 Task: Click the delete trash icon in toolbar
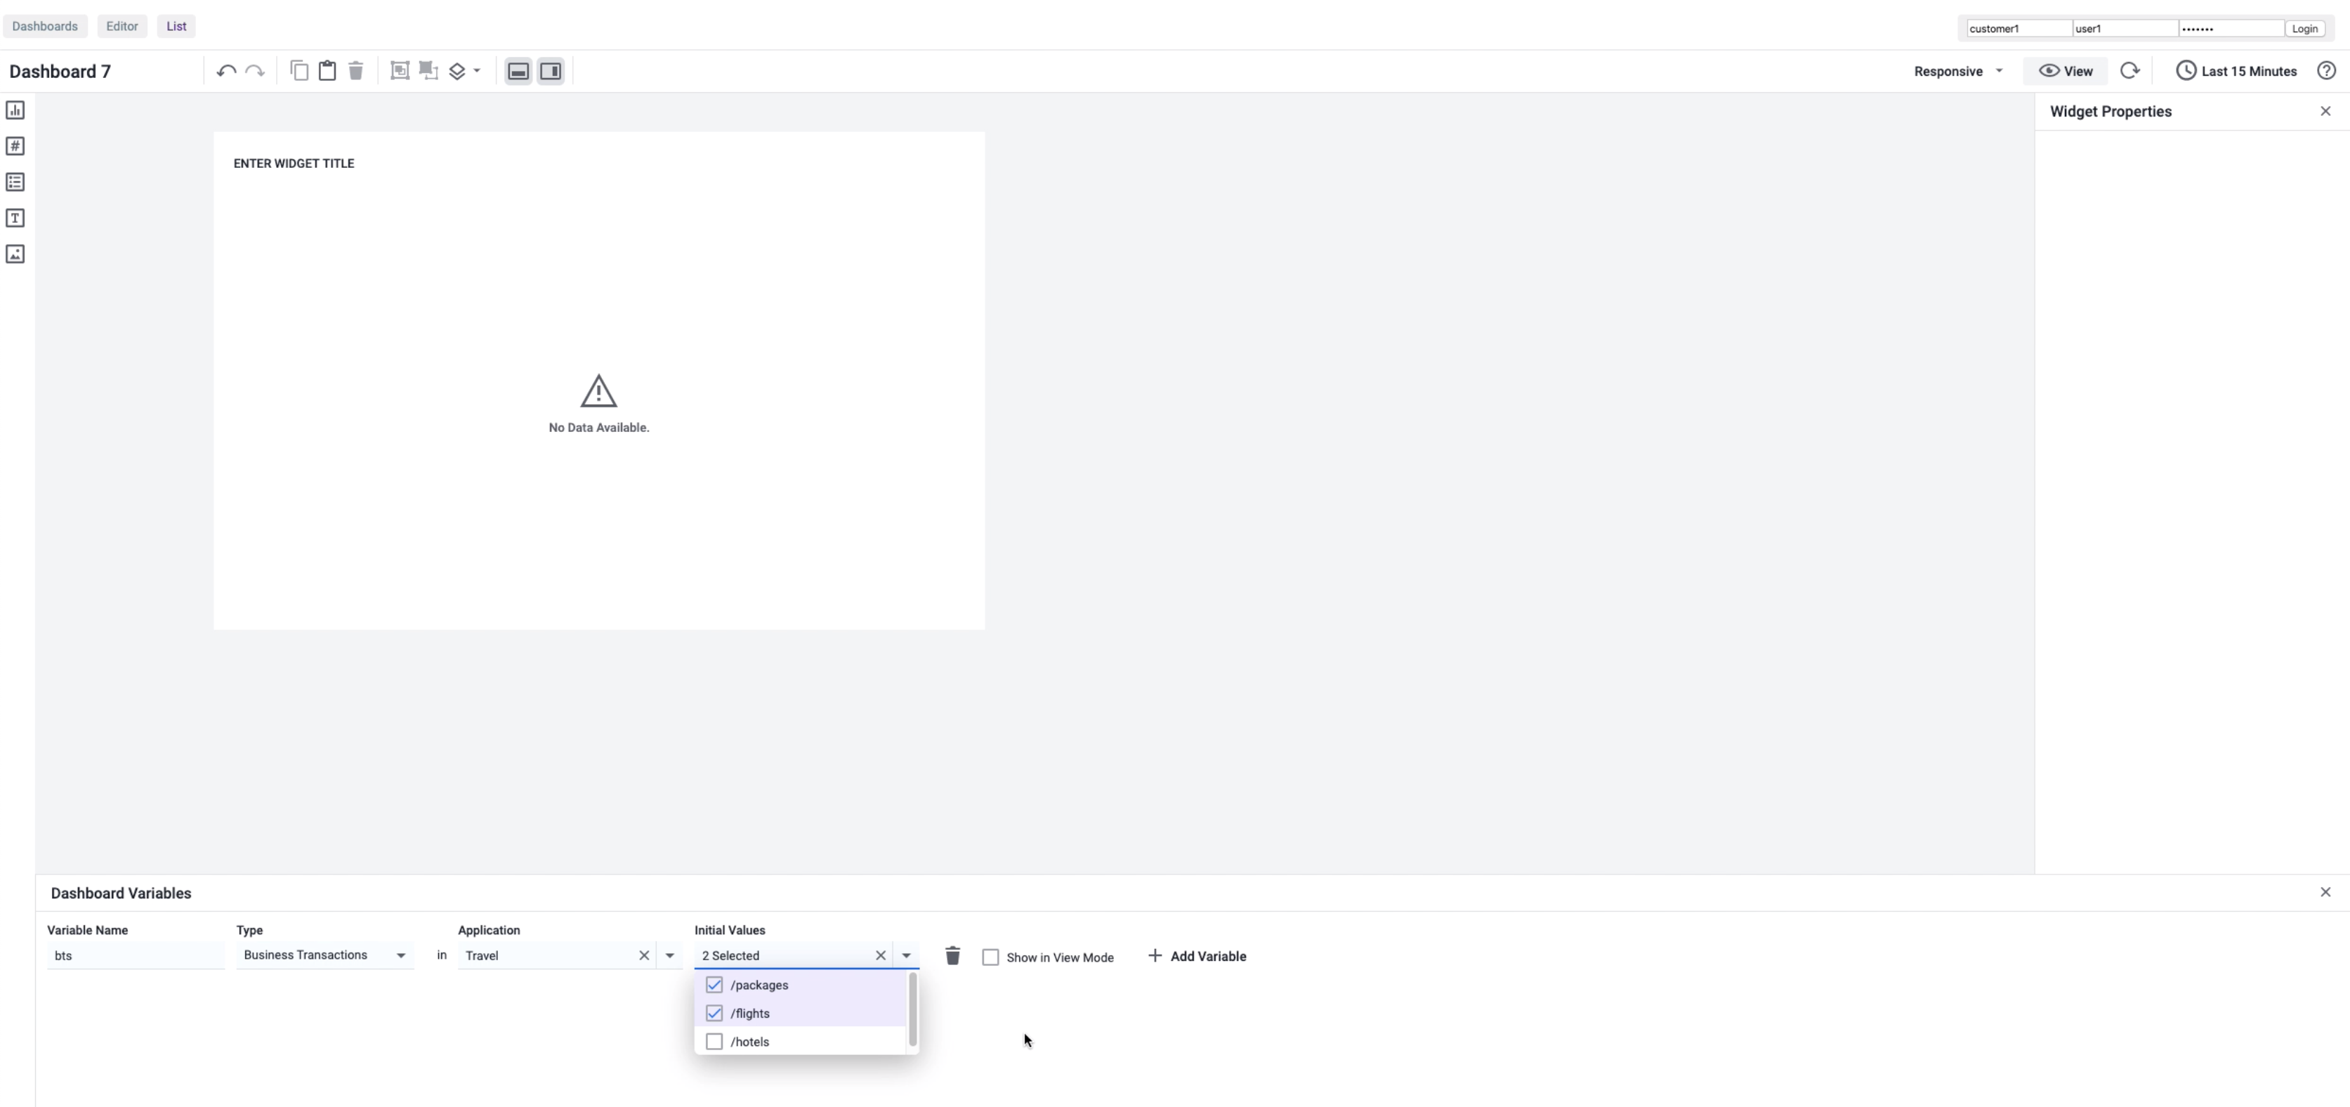[356, 71]
